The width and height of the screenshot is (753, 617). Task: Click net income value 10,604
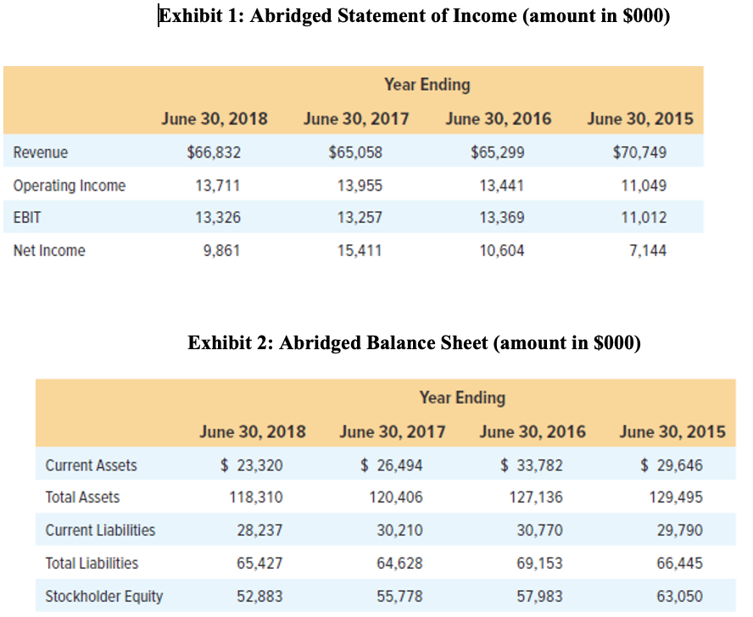502,250
